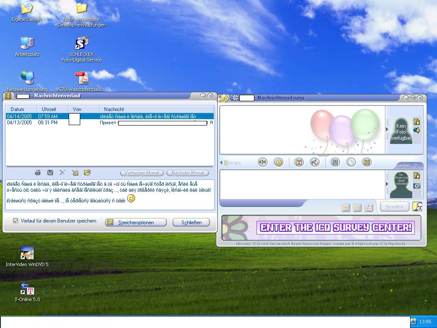Click the camera icon beside your photo
This screenshot has height=328, width=437.
(417, 186)
